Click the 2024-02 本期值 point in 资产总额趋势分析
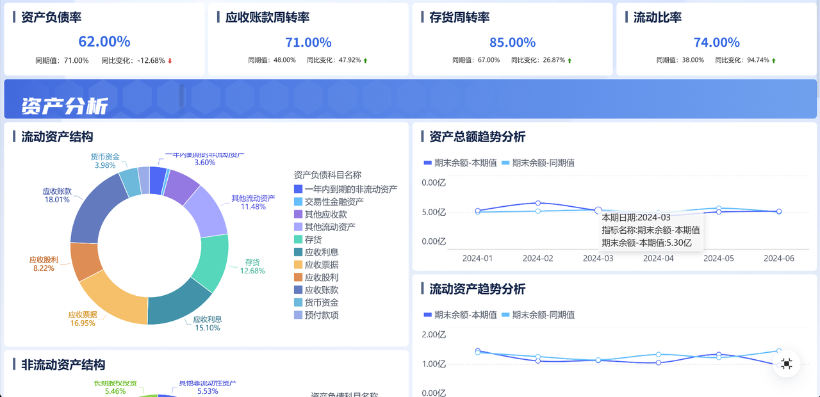The height and width of the screenshot is (397, 820). coord(538,203)
